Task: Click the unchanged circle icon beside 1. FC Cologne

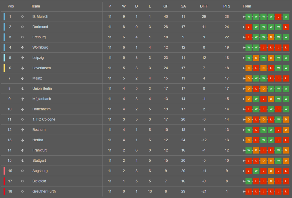Action: click(x=22, y=119)
